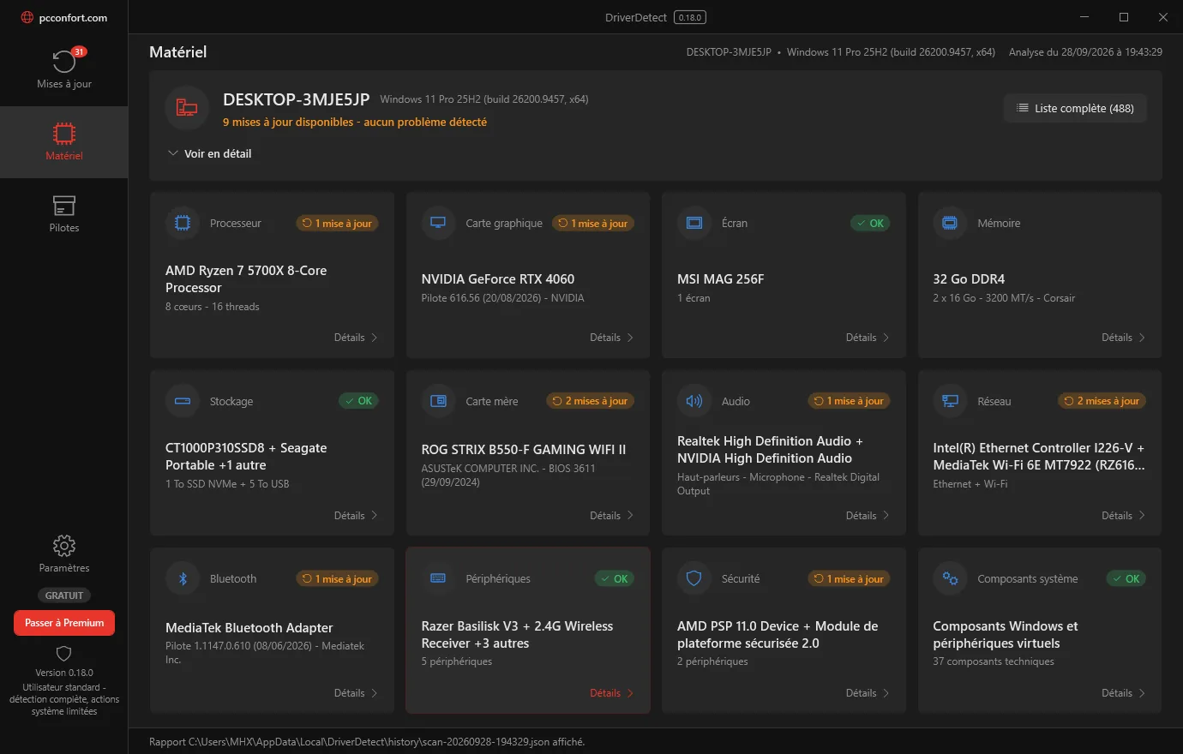Click the Passer à Premium button
The width and height of the screenshot is (1183, 754).
(64, 623)
